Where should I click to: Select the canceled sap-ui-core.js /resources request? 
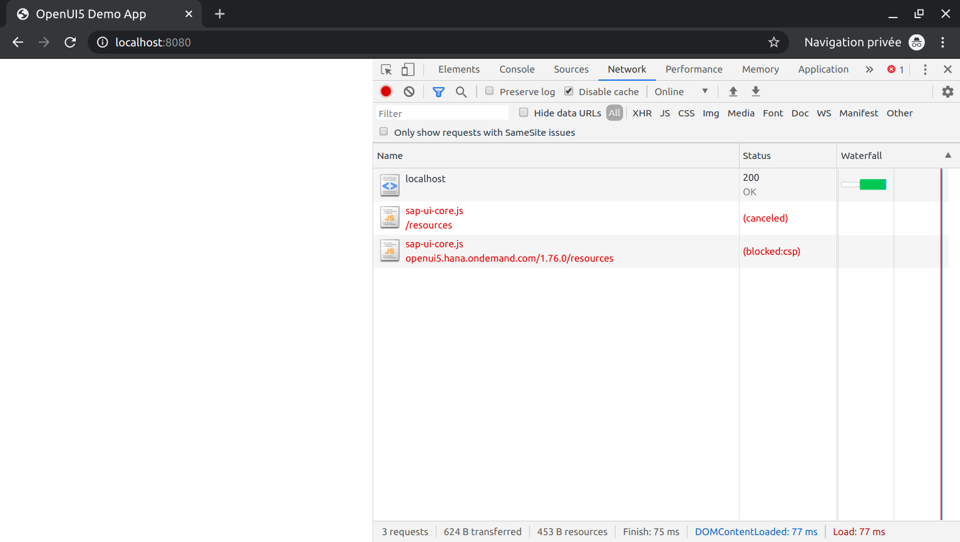661,218
